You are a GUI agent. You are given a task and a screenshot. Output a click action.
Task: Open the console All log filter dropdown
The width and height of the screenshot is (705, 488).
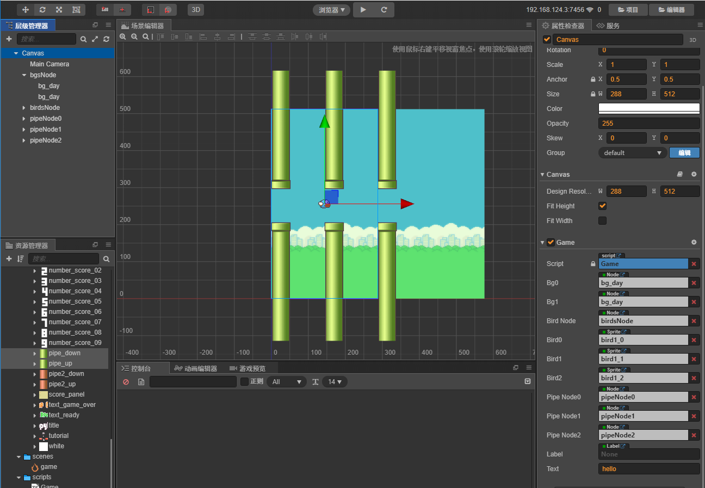287,382
